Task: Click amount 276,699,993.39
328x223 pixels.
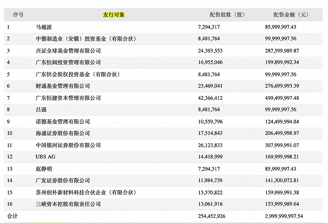Action: [x=282, y=86]
